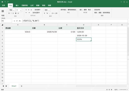This screenshot has width=129, height=91.
Task: Click the Insert cells (插入) ribbon button
Action: coord(81,10)
